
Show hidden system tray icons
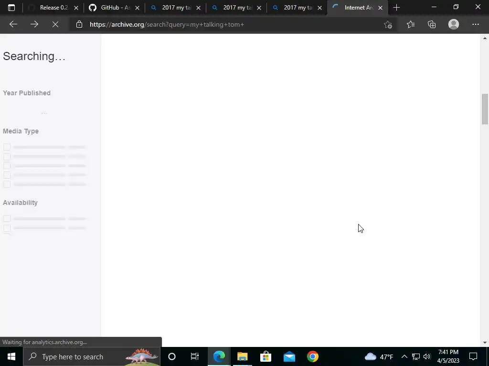pos(404,356)
